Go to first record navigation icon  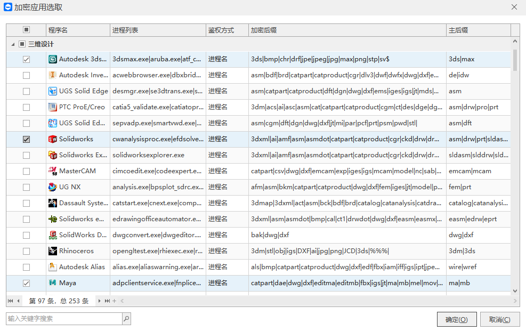point(11,301)
